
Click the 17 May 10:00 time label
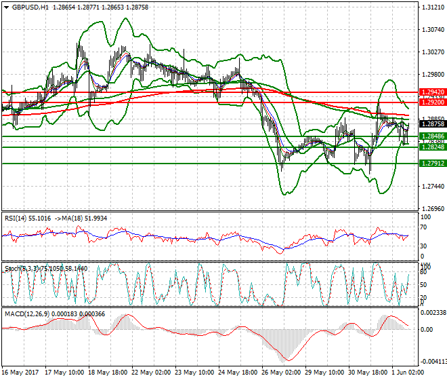tap(64, 373)
